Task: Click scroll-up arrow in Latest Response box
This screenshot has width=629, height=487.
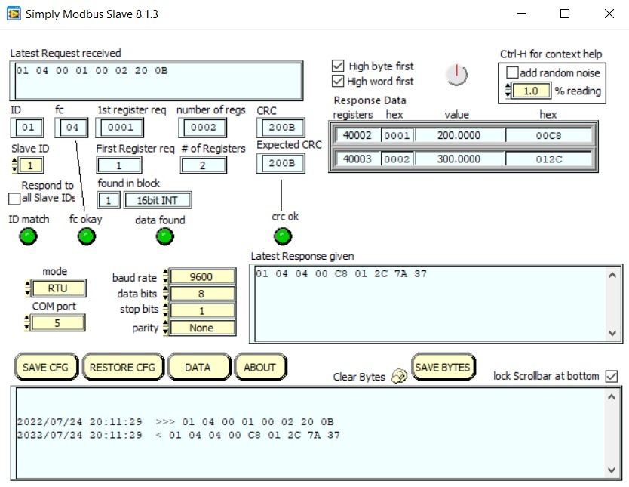Action: 612,275
